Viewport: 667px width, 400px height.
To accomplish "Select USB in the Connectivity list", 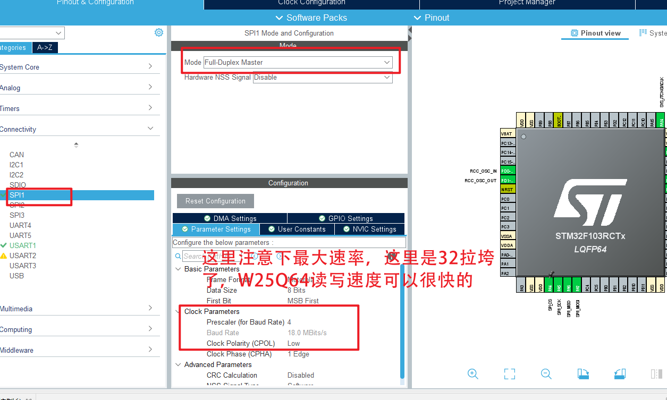I will point(16,276).
